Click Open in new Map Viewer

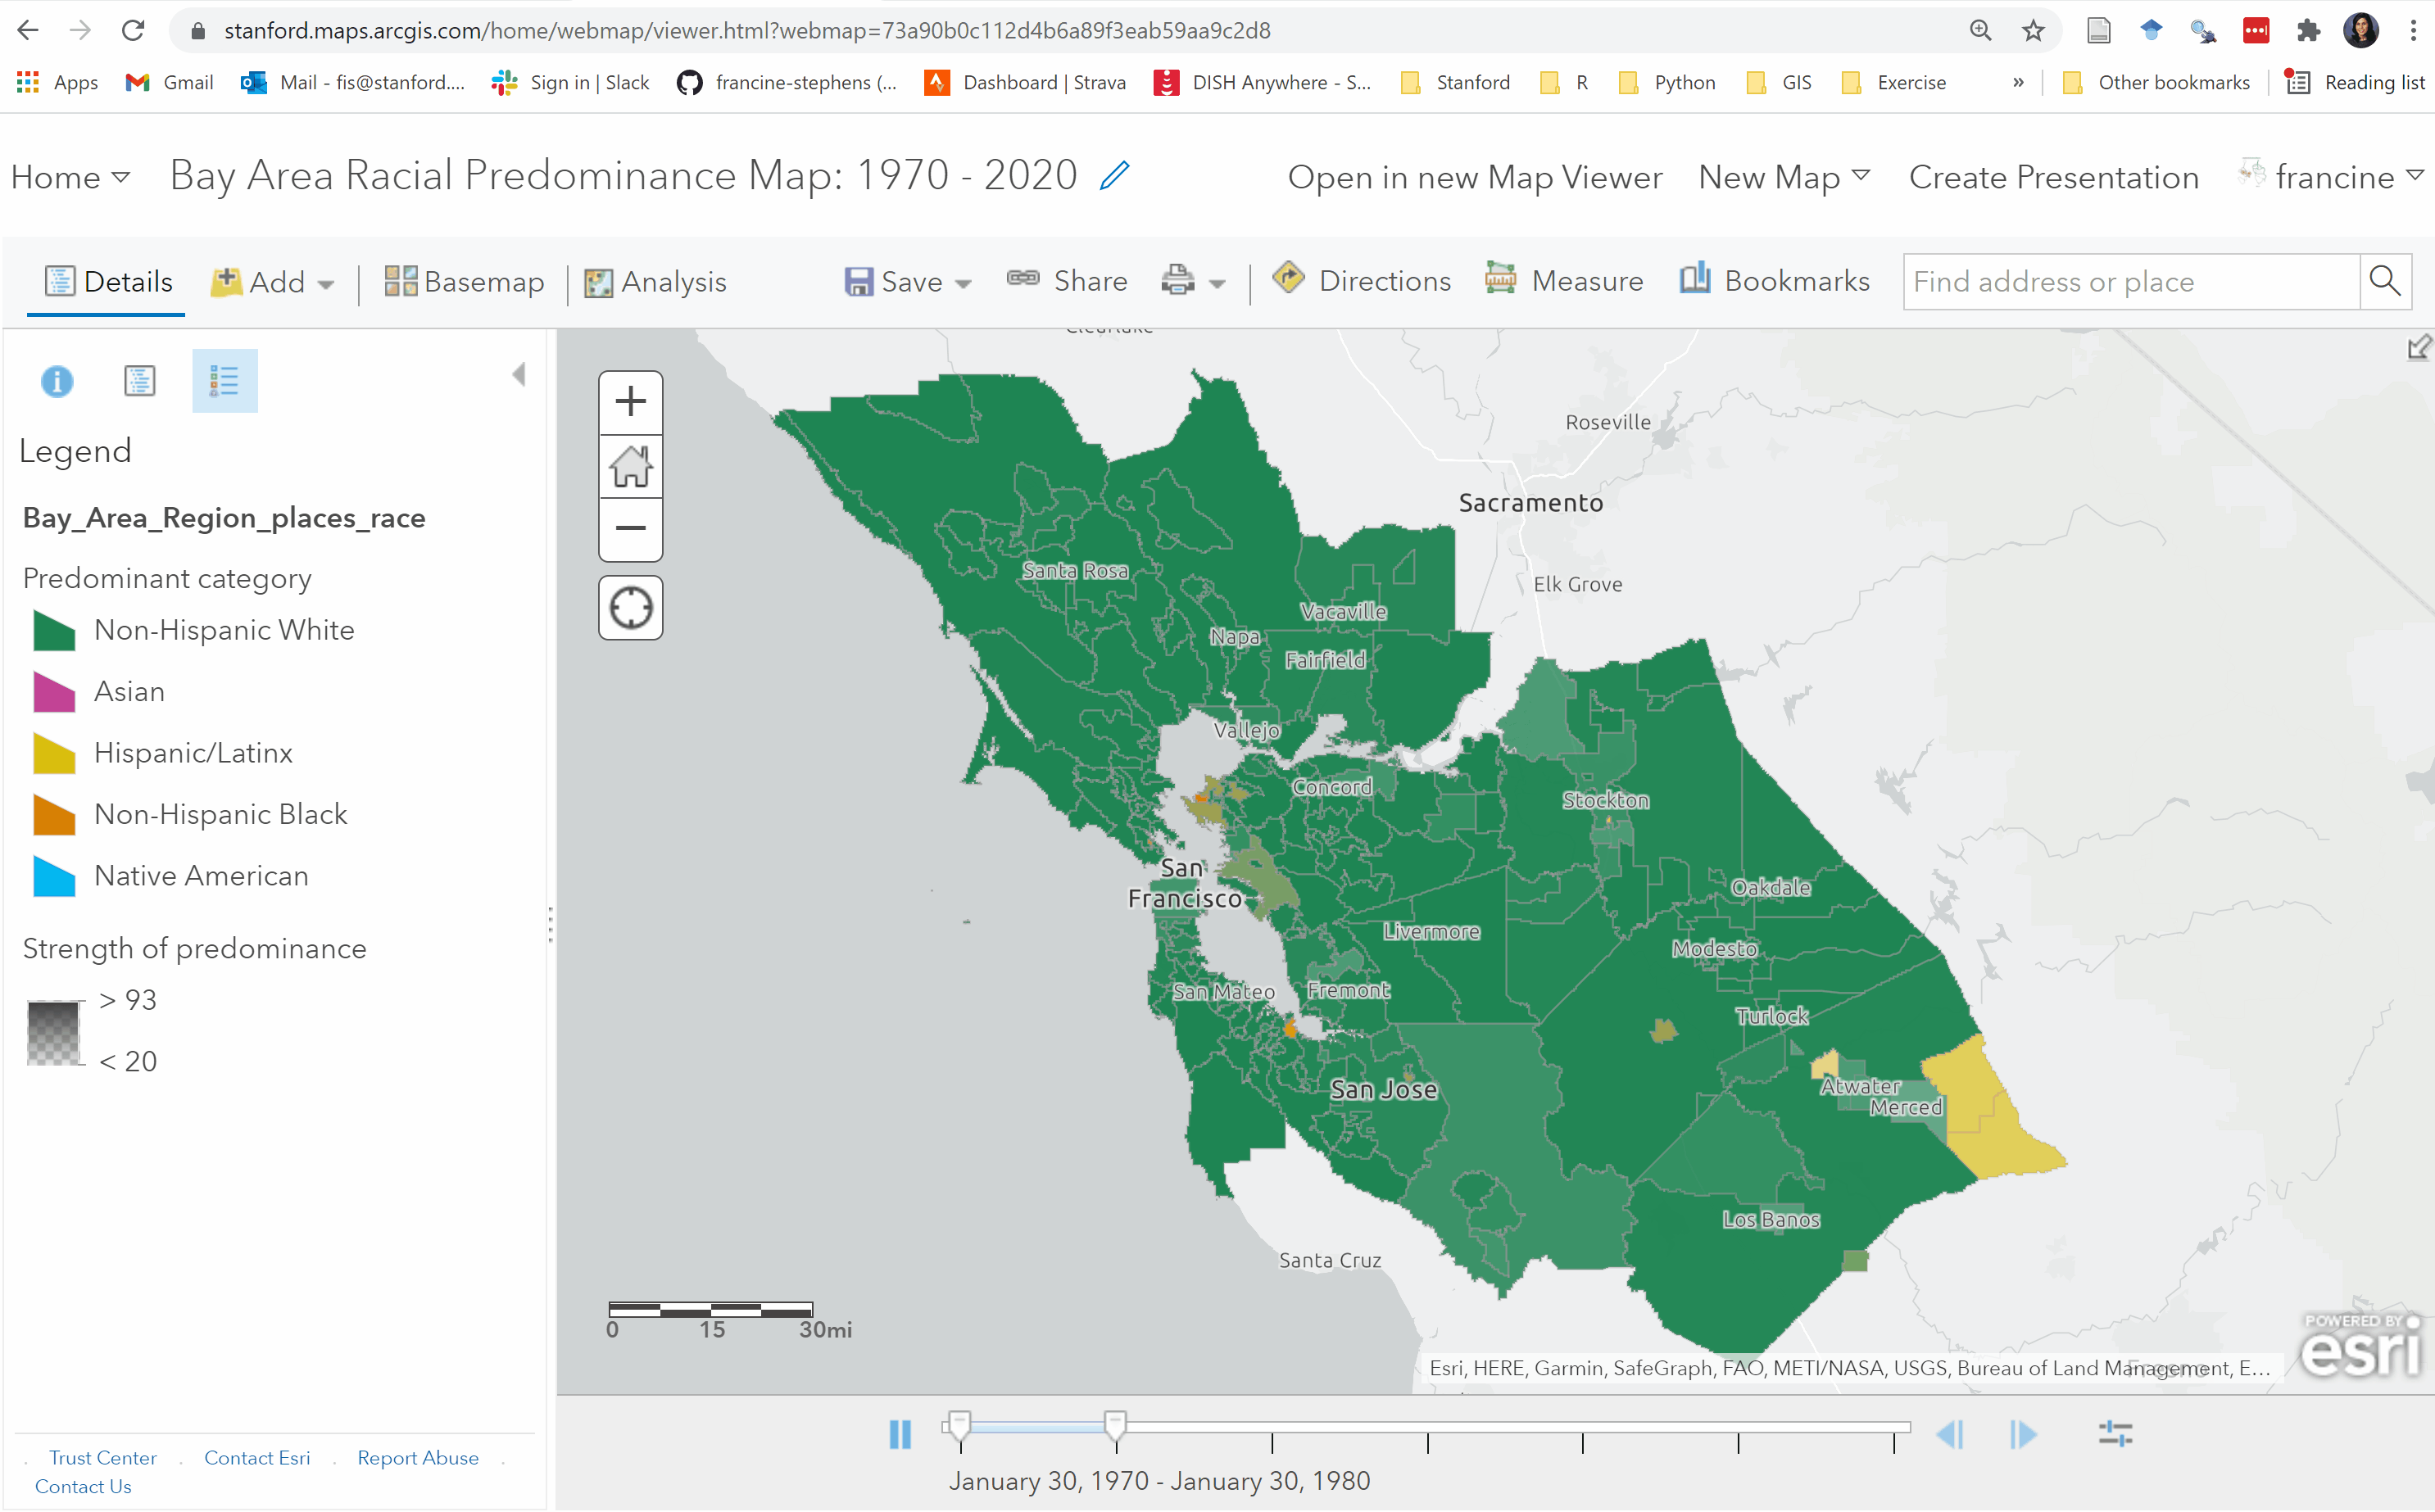coord(1474,177)
